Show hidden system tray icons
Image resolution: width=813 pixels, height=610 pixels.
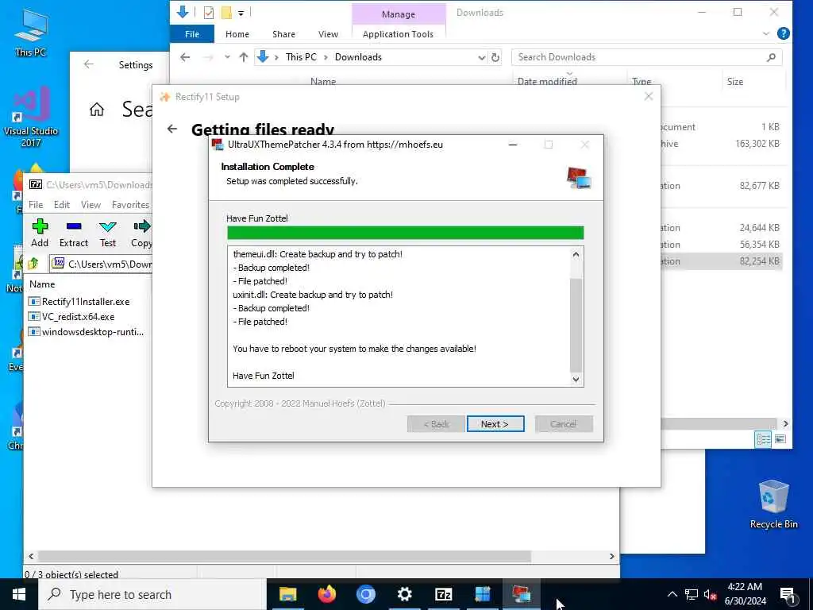(672, 594)
